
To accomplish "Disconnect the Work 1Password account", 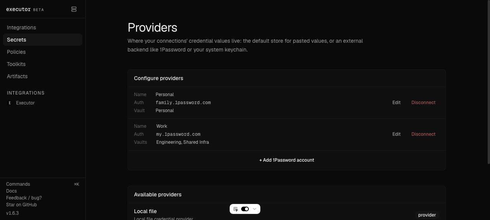I will click(423, 134).
